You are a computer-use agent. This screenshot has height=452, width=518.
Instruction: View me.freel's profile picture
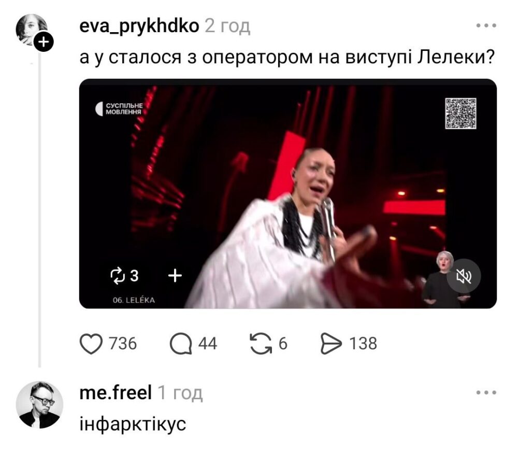coord(39,404)
